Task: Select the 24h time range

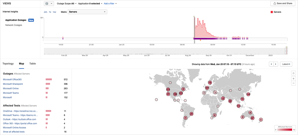Action: coord(46,12)
